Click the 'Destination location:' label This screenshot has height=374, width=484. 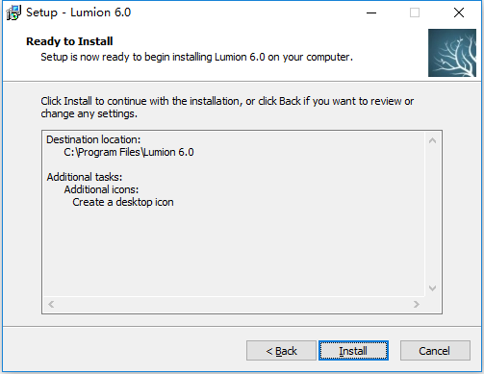click(x=93, y=139)
